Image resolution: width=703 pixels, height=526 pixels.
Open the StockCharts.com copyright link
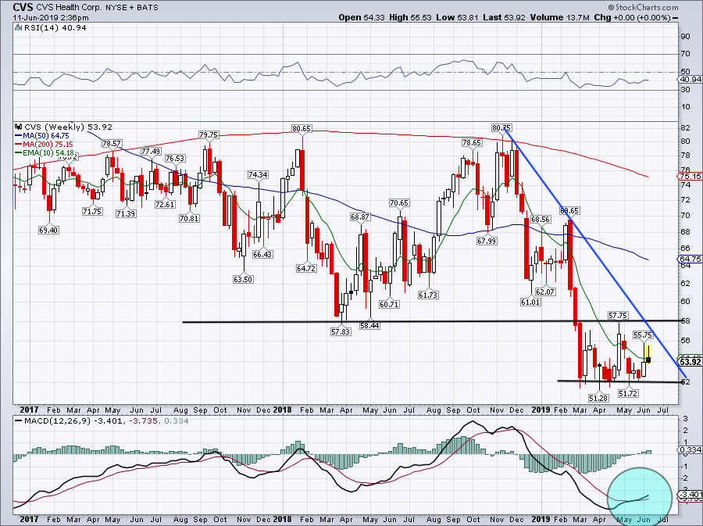tap(644, 7)
